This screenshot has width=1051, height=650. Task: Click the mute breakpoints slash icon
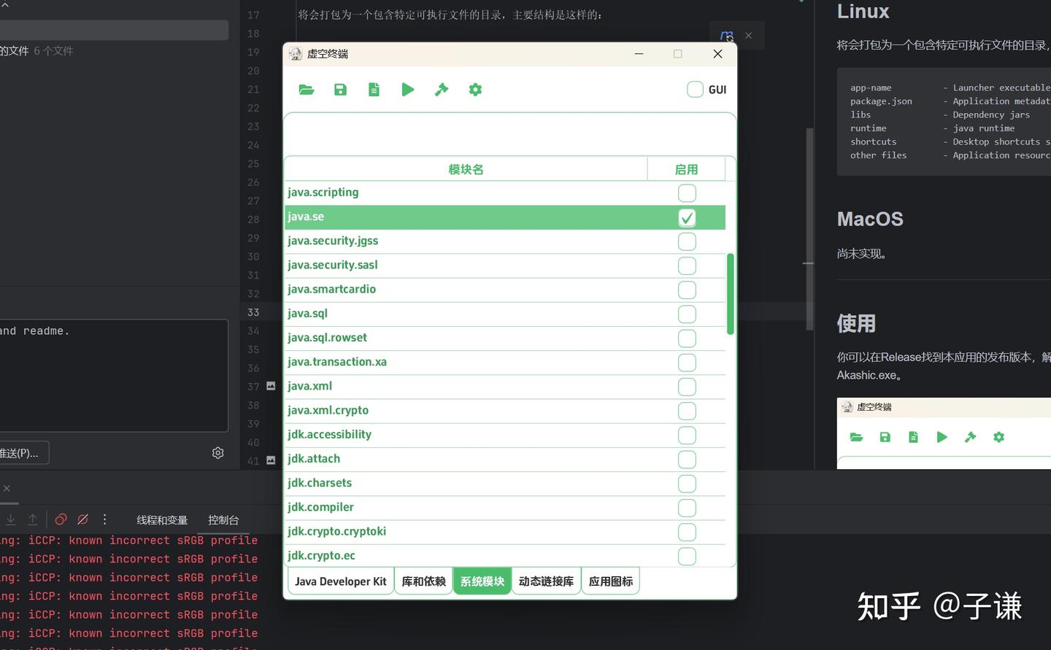[83, 519]
